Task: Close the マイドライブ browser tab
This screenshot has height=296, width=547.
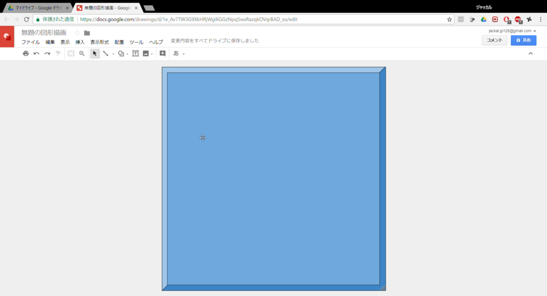Action: pos(67,7)
